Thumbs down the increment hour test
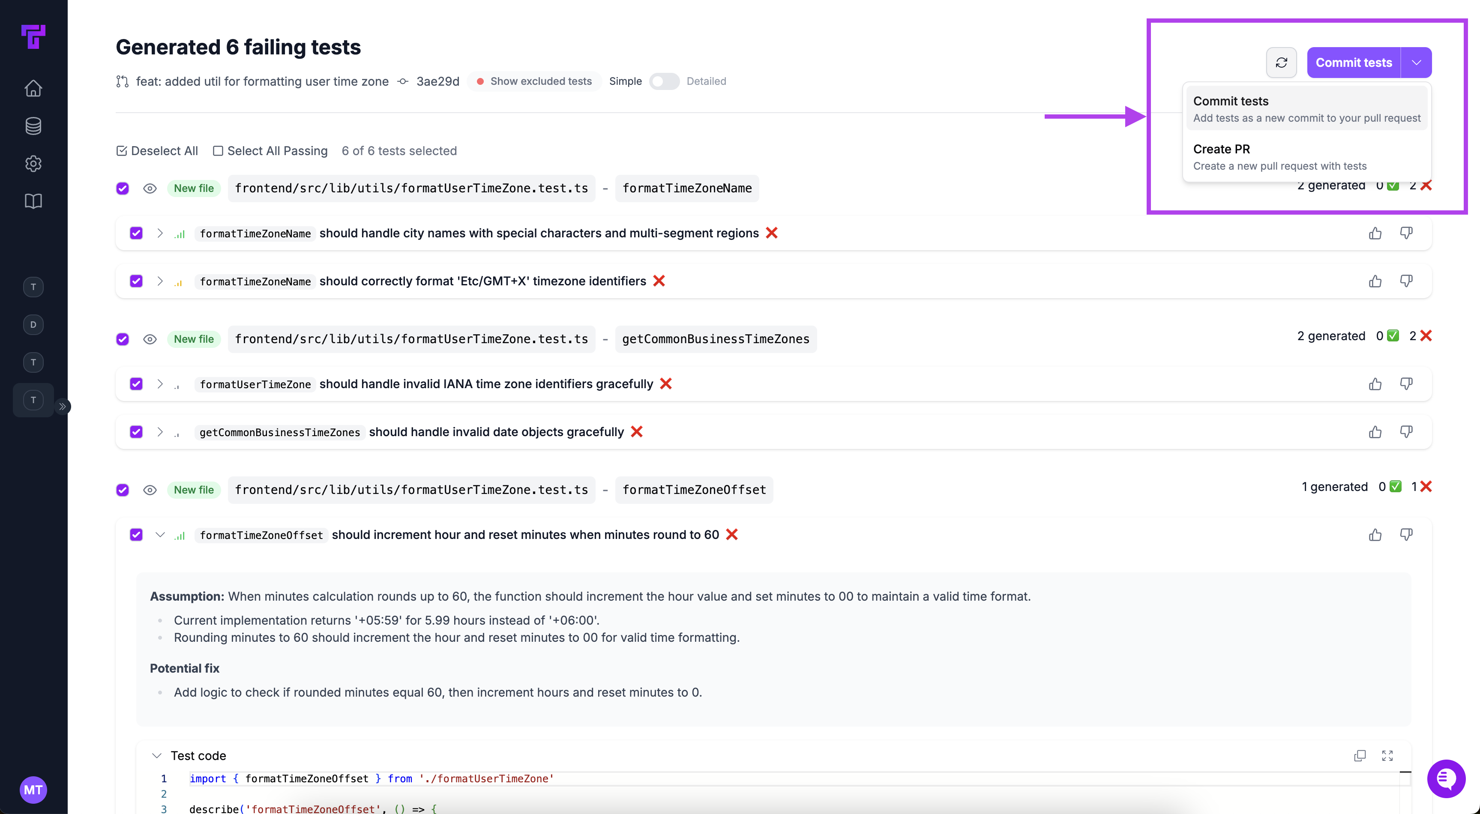Screen dimensions: 1480x814 click(1406, 535)
